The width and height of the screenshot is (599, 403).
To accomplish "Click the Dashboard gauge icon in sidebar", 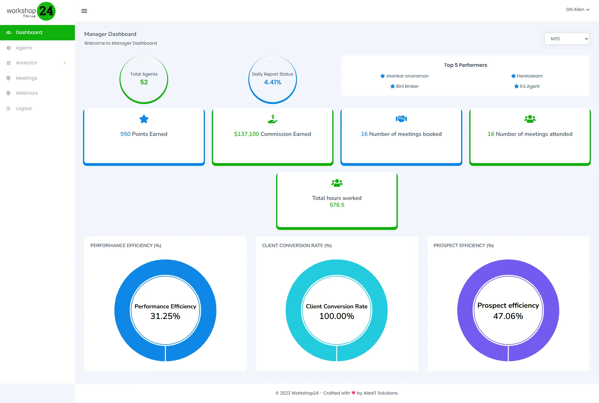I will pyautogui.click(x=9, y=32).
